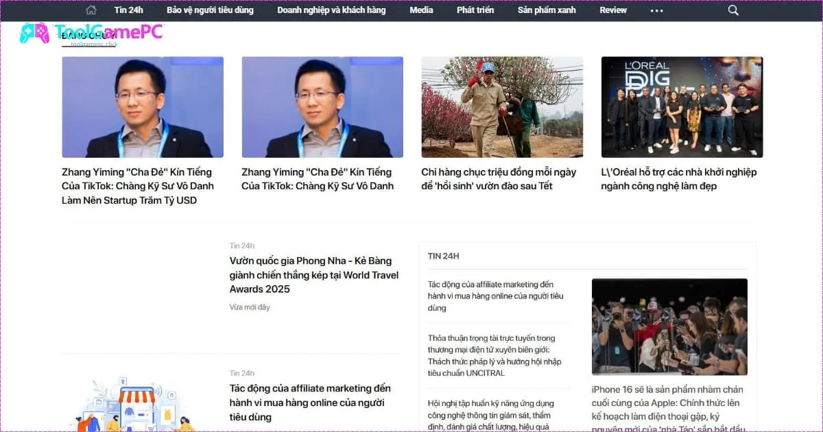The height and width of the screenshot is (432, 823).
Task: Click the peach tree garden photo
Action: pyautogui.click(x=502, y=107)
